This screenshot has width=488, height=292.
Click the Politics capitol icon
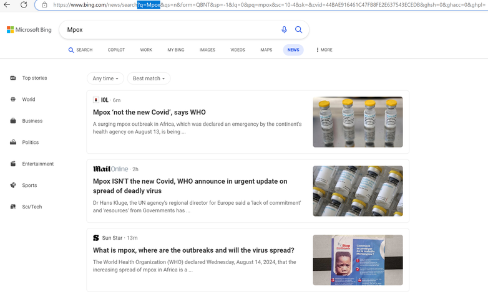click(x=13, y=143)
